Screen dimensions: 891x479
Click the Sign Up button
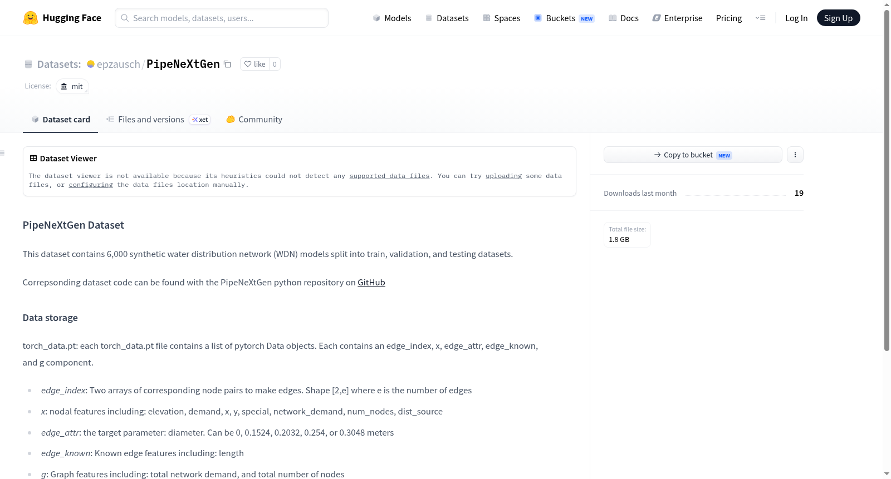tap(838, 18)
